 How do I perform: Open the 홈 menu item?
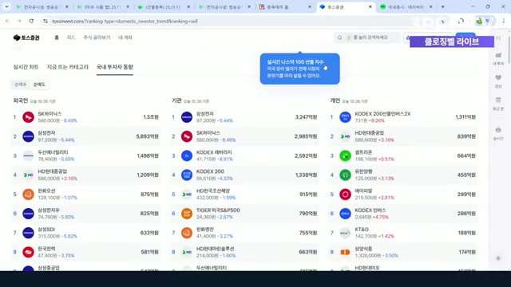[x=57, y=37]
